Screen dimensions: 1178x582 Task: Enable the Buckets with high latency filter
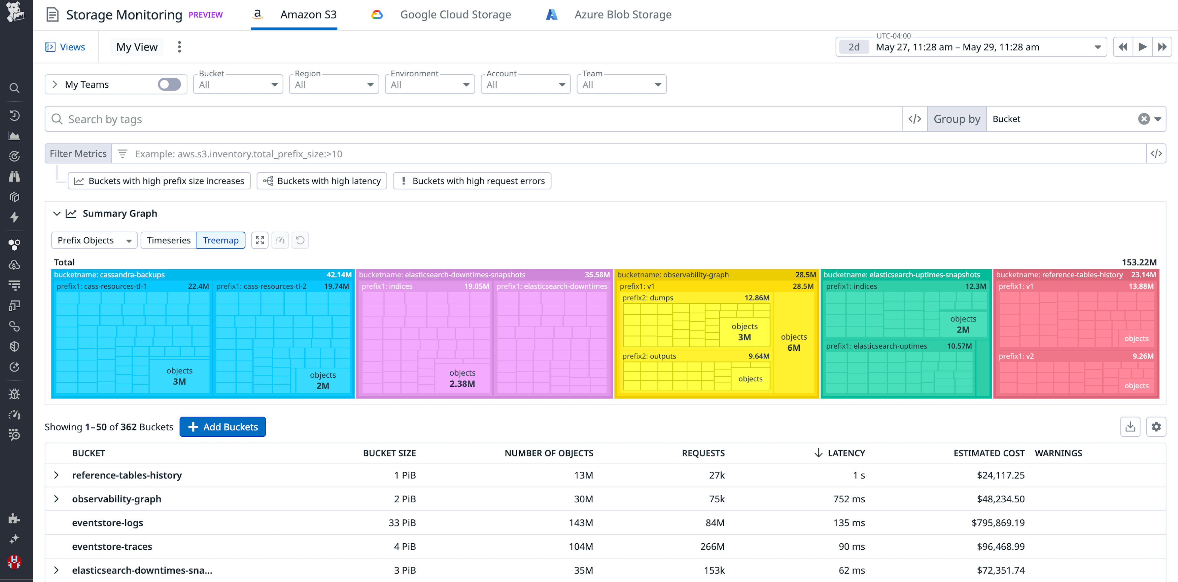321,181
